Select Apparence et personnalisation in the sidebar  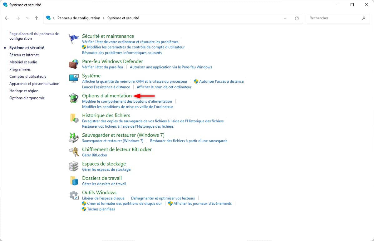34,84
